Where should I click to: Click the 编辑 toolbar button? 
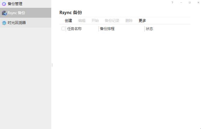[x=82, y=20]
